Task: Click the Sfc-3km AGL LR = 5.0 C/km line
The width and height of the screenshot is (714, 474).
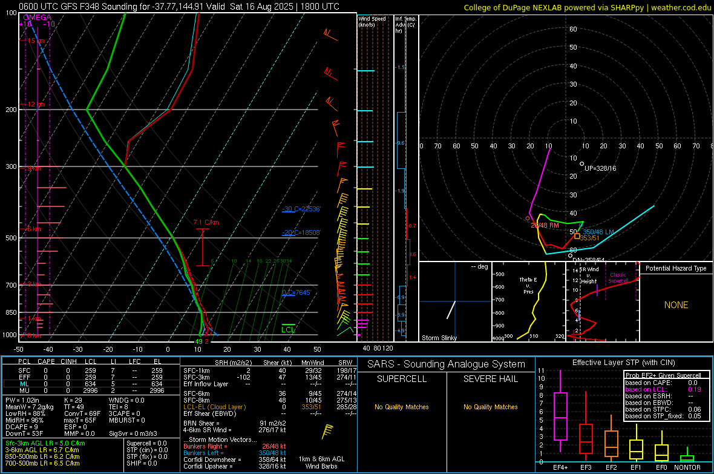Action: (x=45, y=443)
